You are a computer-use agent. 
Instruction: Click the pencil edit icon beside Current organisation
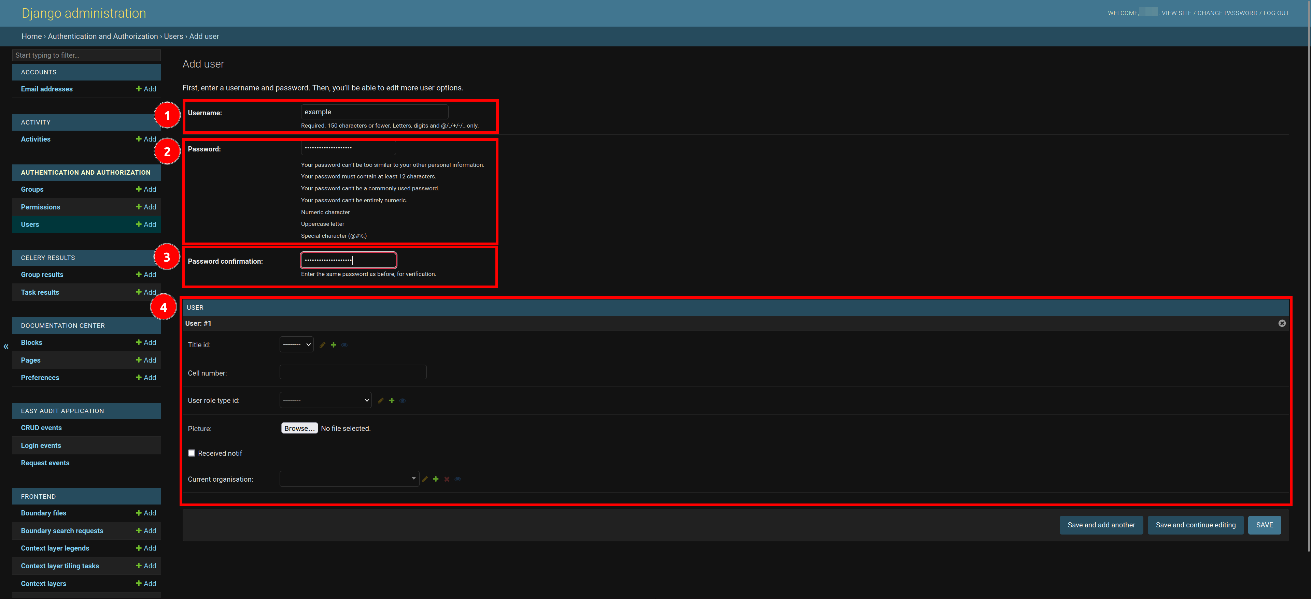coord(425,479)
